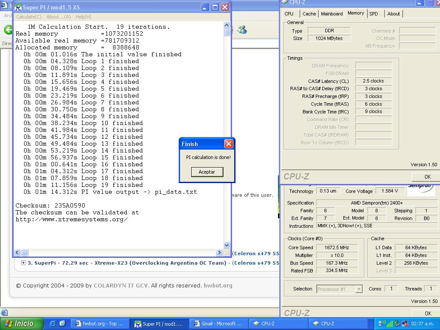Click the Specification field AMD Sempron(tm) 2400+
Image resolution: width=440 pixels, height=330 pixels.
coord(377,203)
